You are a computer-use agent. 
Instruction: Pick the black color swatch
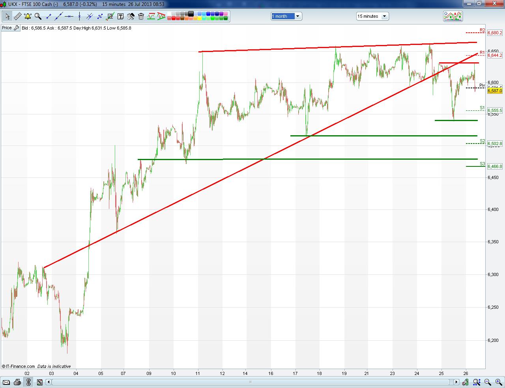pos(191,14)
